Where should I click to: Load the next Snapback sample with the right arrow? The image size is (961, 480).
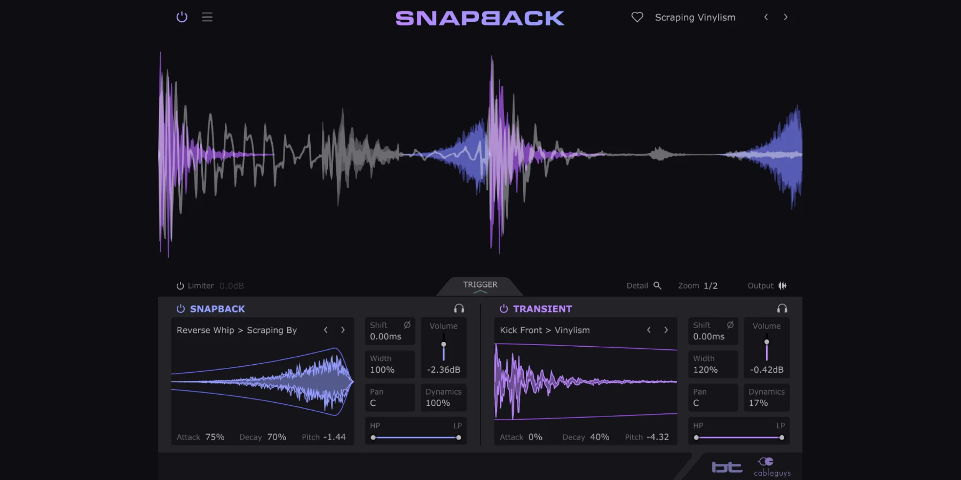343,330
